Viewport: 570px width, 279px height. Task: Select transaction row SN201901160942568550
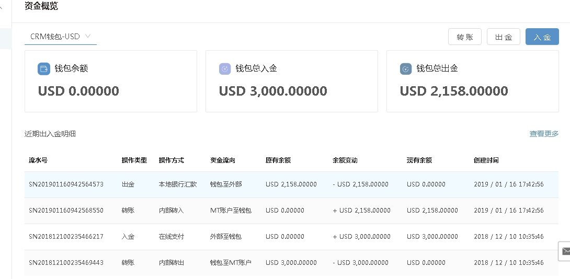tap(66, 211)
